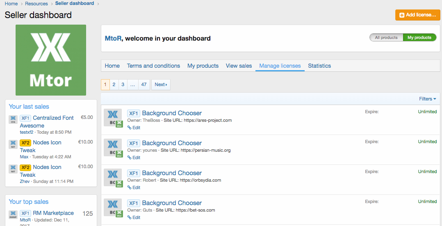Click XF1 prefix on younes's Background Chooser license
The height and width of the screenshot is (226, 442).
(134, 143)
